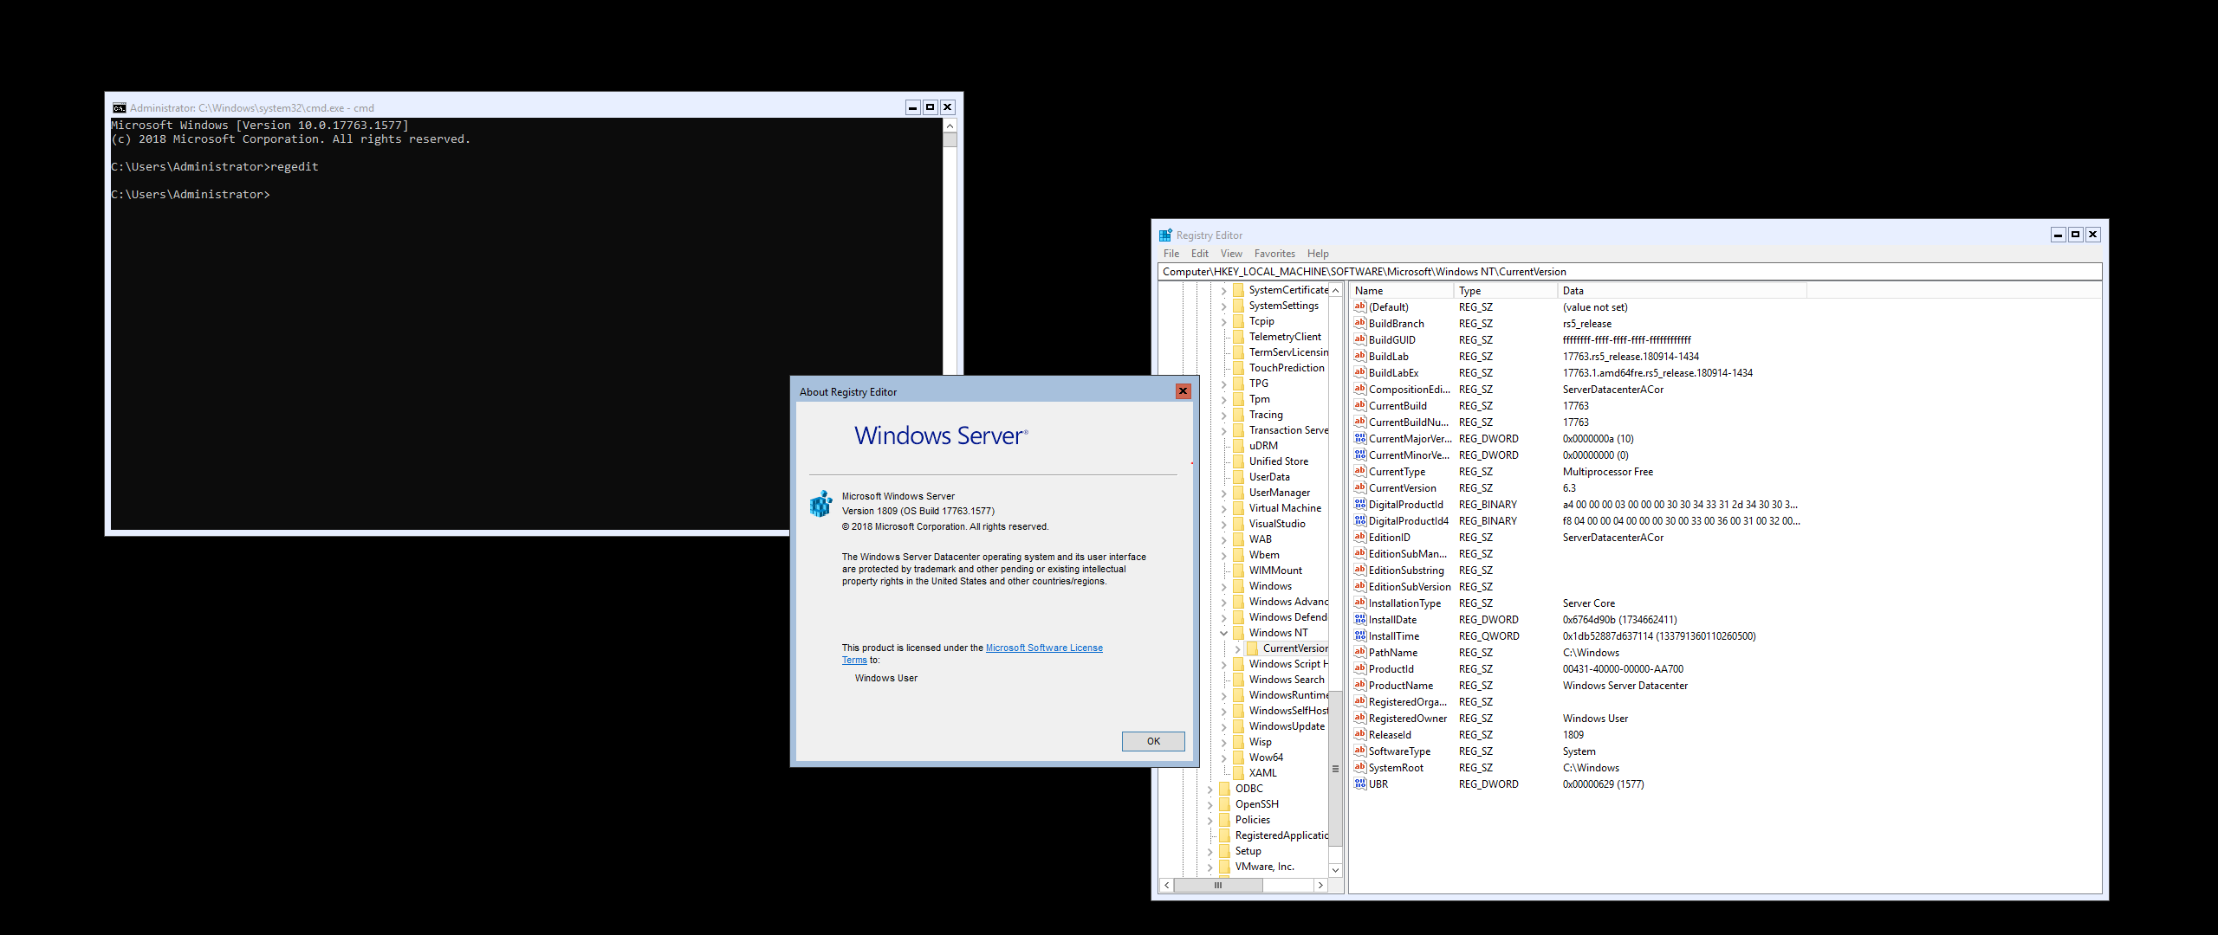Minimize the cmd window
Image resolution: width=2218 pixels, height=935 pixels.
[x=912, y=107]
